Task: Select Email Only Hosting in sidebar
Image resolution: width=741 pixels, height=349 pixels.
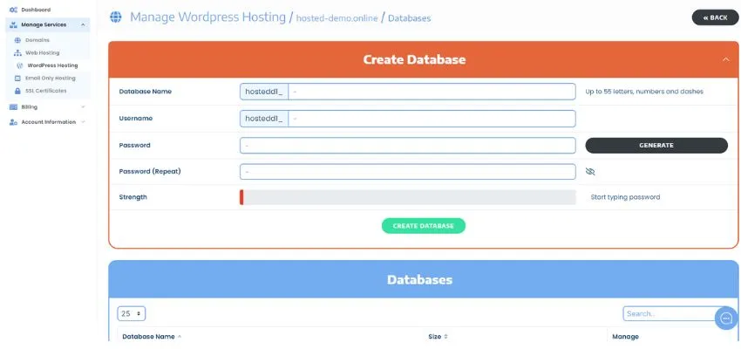Action: [x=50, y=78]
